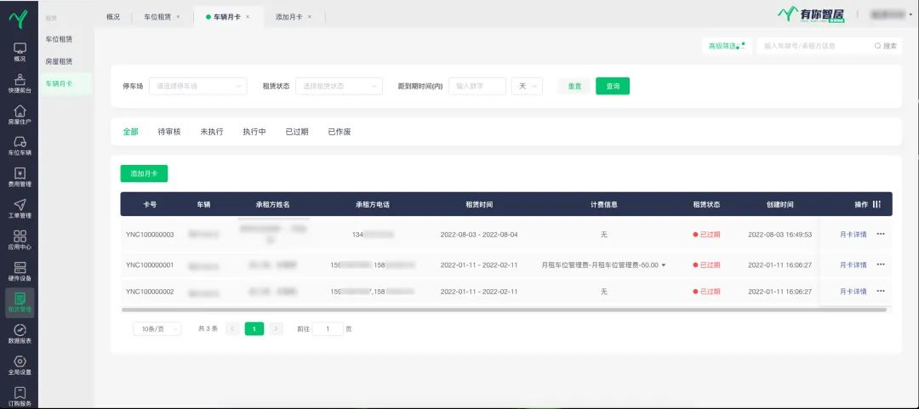This screenshot has width=919, height=409.
Task: Open 车位车辆 in the sidebar
Action: pos(20,145)
